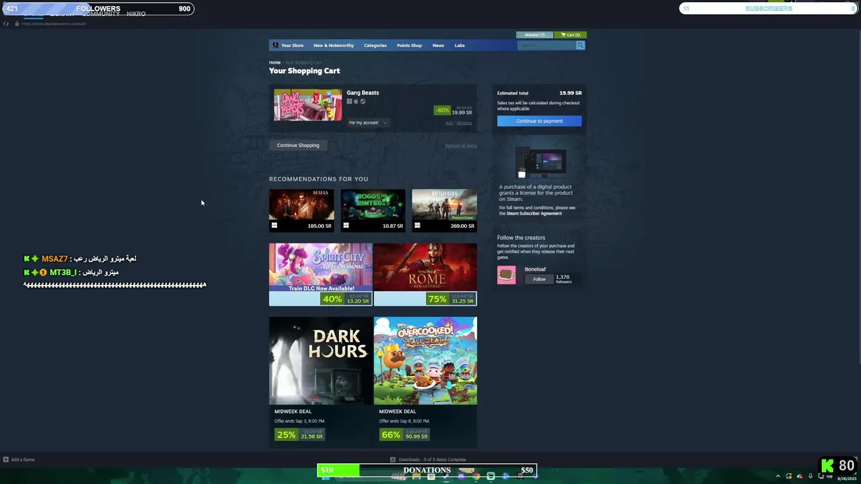
Task: Open the Steam Subscriber Agreement link
Action: pyautogui.click(x=534, y=213)
